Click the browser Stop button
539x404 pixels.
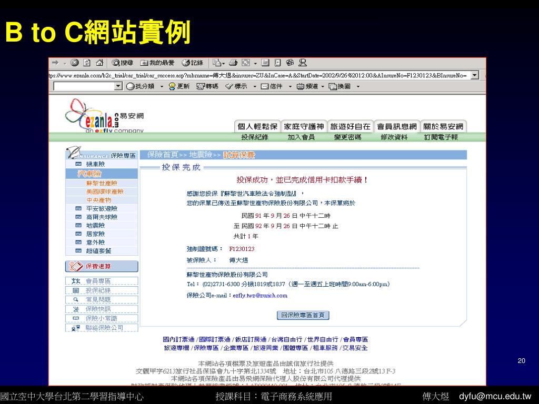click(75, 63)
